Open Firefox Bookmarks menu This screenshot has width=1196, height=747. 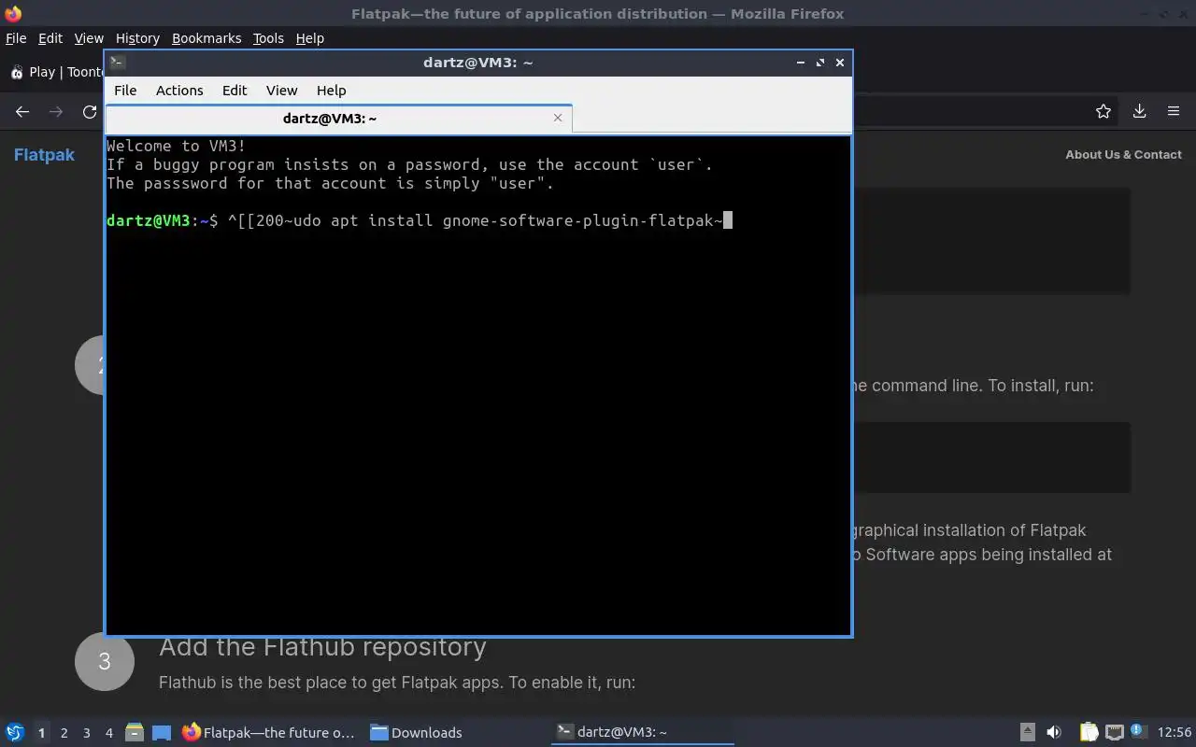pyautogui.click(x=206, y=38)
